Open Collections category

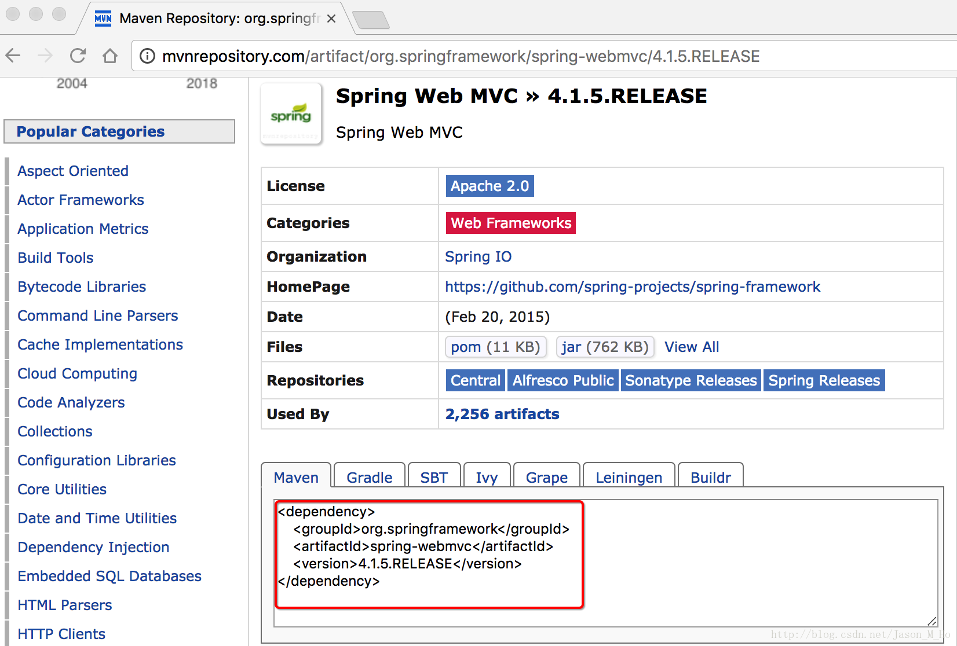pyautogui.click(x=55, y=431)
